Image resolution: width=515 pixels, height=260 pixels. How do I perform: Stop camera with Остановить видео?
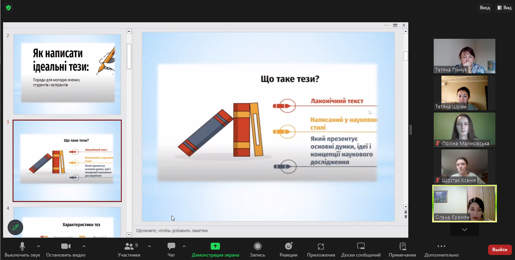pos(66,250)
